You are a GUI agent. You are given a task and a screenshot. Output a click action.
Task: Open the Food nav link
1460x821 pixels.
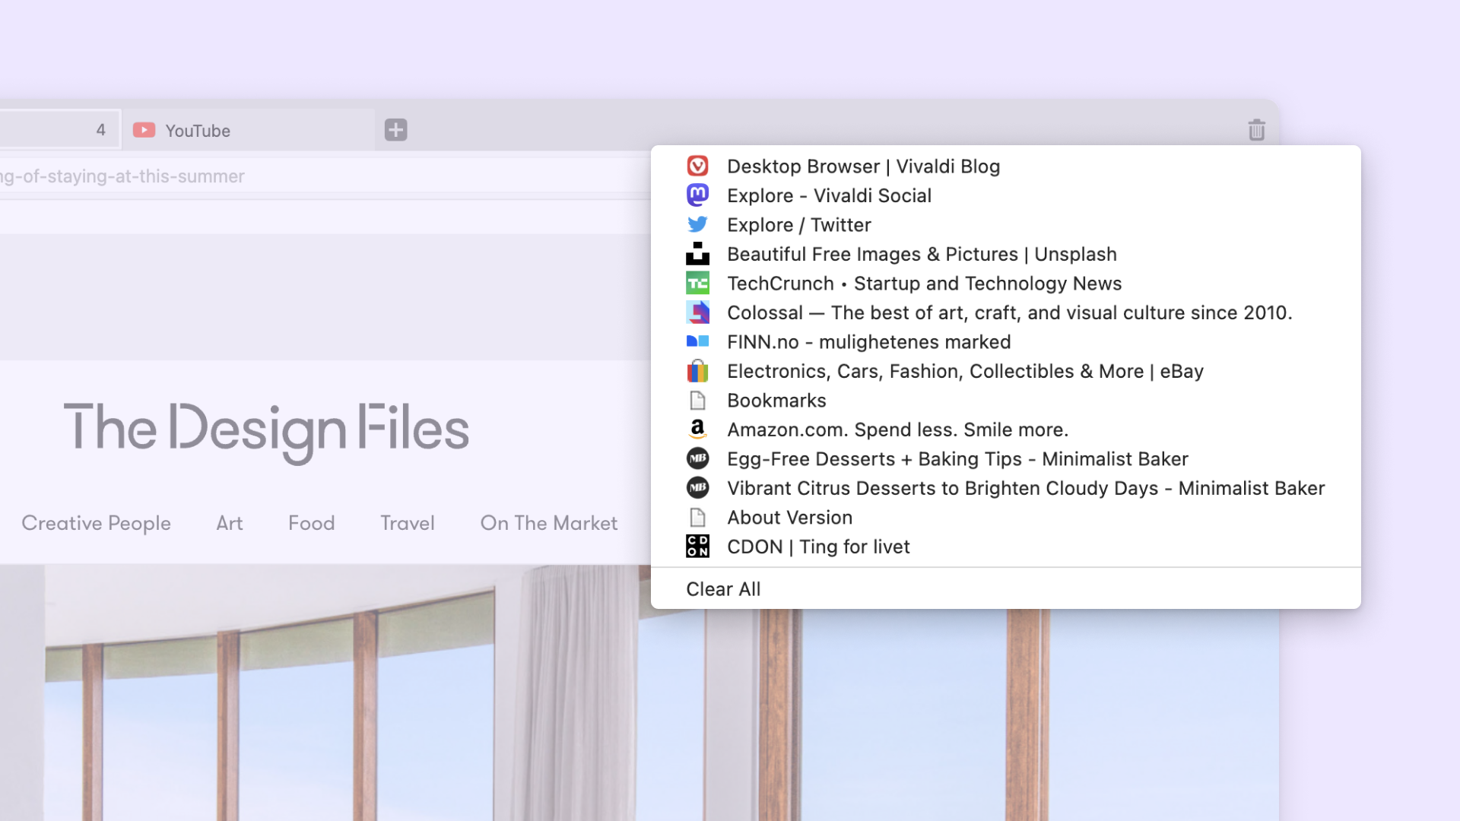click(x=311, y=523)
